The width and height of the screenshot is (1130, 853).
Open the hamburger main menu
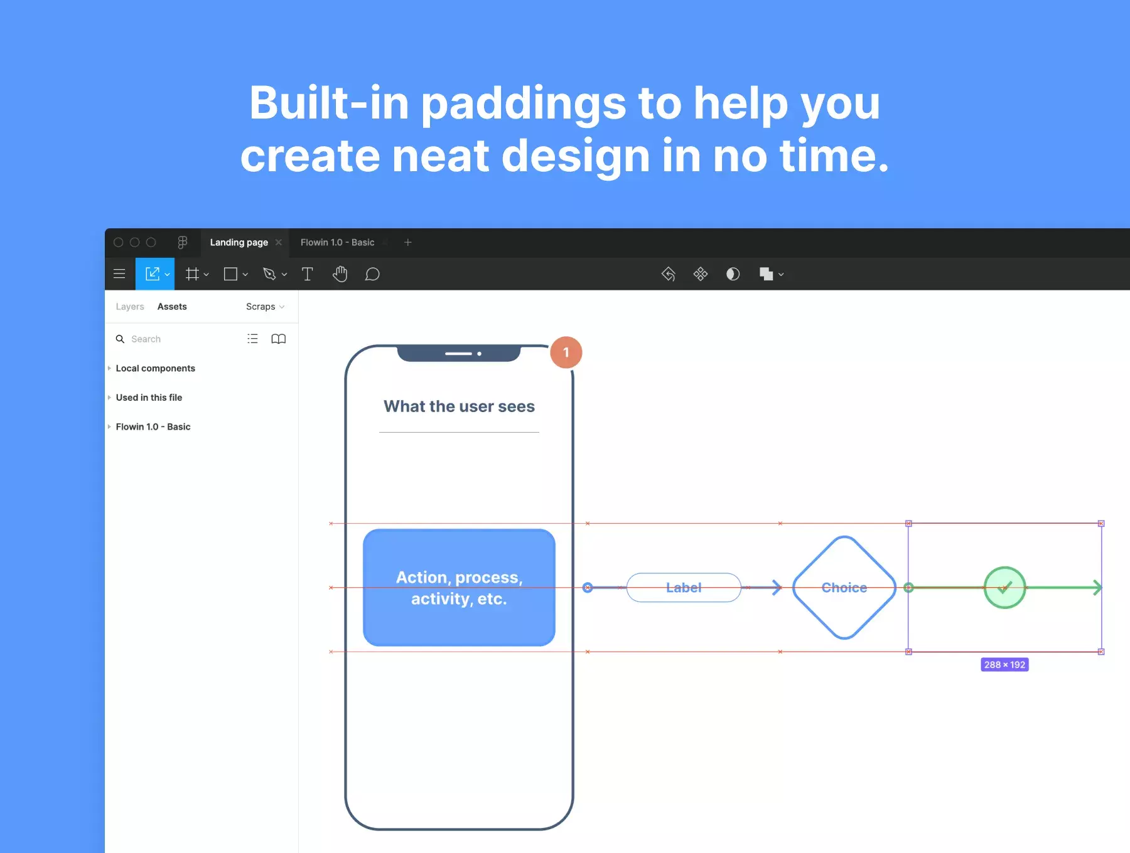(119, 274)
